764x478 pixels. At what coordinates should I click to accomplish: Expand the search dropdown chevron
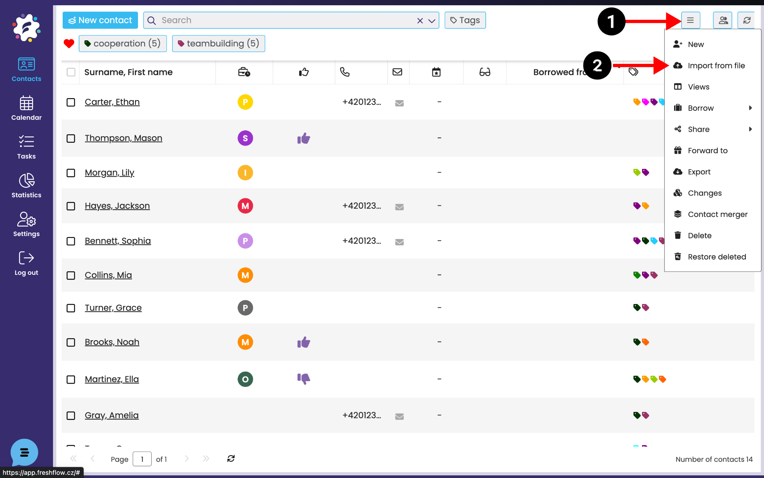(x=432, y=21)
